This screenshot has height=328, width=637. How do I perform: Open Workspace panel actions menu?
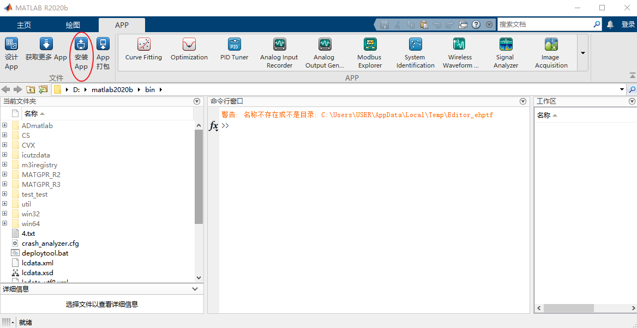click(x=632, y=101)
